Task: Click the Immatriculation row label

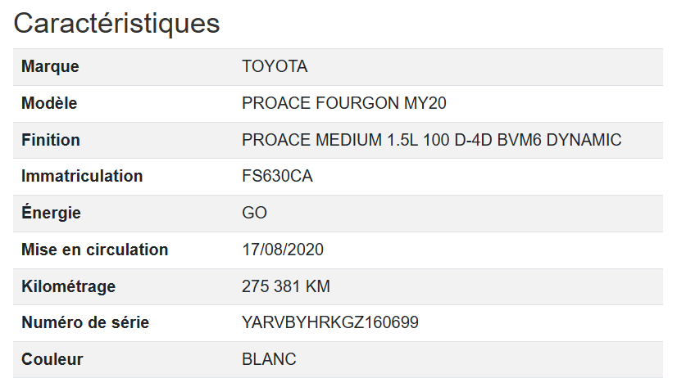Action: (82, 176)
